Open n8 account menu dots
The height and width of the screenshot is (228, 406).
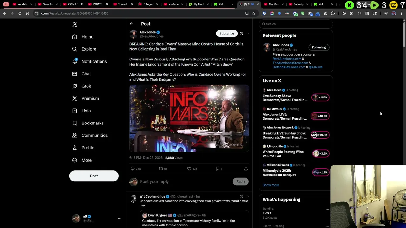120,218
